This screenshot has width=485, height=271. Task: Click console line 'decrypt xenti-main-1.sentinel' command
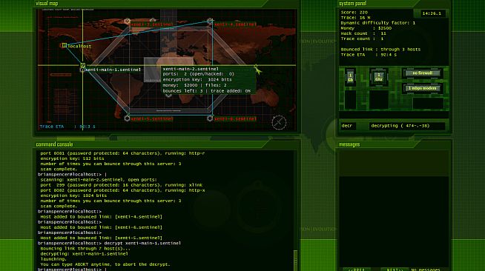tap(142, 243)
